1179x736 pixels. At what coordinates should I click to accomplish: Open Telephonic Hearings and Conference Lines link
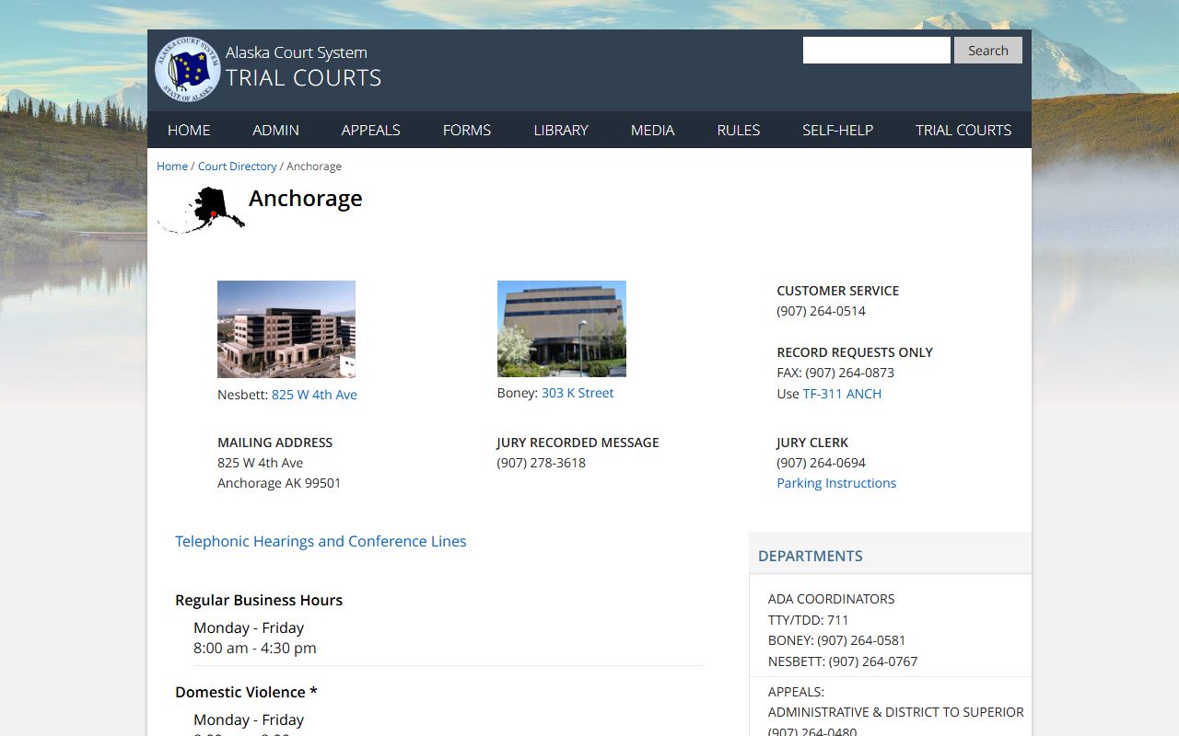click(x=321, y=541)
